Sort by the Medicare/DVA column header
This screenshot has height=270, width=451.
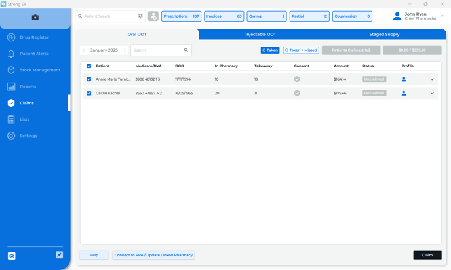coord(148,66)
